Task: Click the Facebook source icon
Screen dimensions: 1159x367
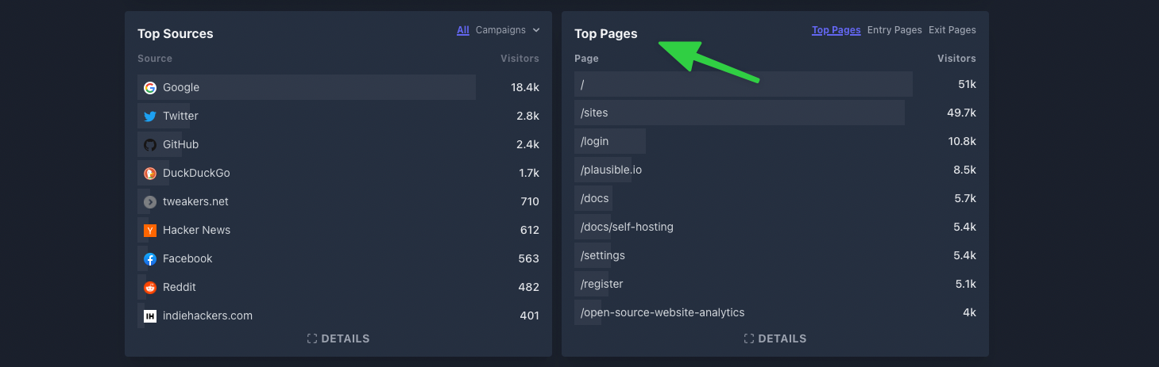Action: pos(150,258)
